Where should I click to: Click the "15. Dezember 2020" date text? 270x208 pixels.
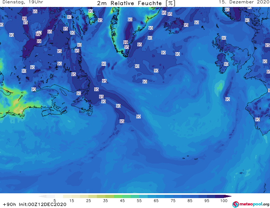(244, 2)
